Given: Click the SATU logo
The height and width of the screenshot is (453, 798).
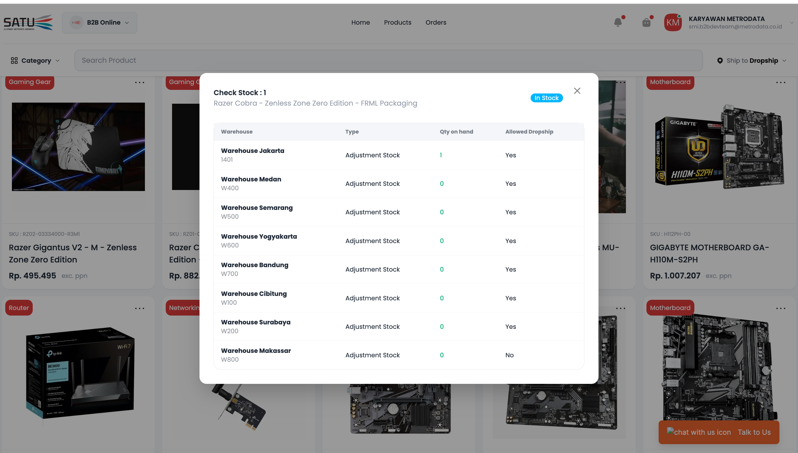Looking at the screenshot, I should click(x=28, y=22).
